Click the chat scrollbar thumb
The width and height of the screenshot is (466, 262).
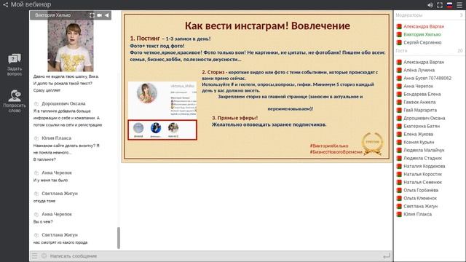point(119,238)
